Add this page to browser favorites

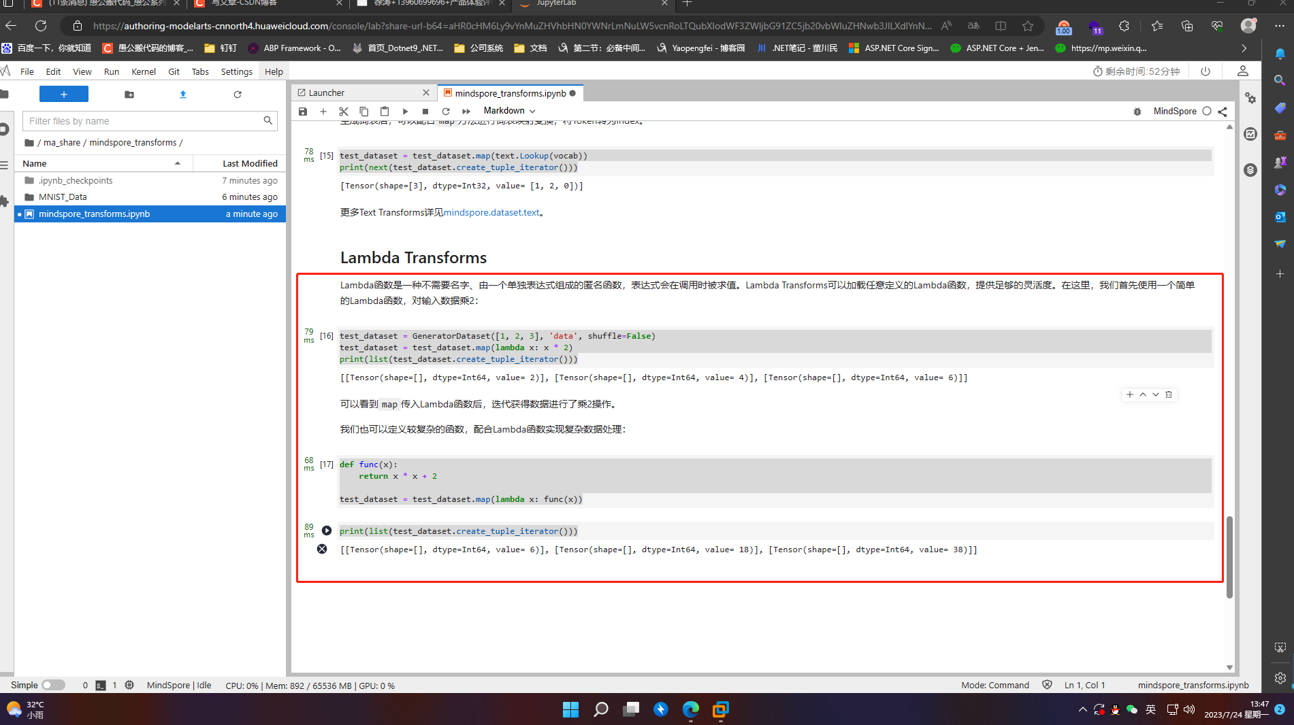1028,26
